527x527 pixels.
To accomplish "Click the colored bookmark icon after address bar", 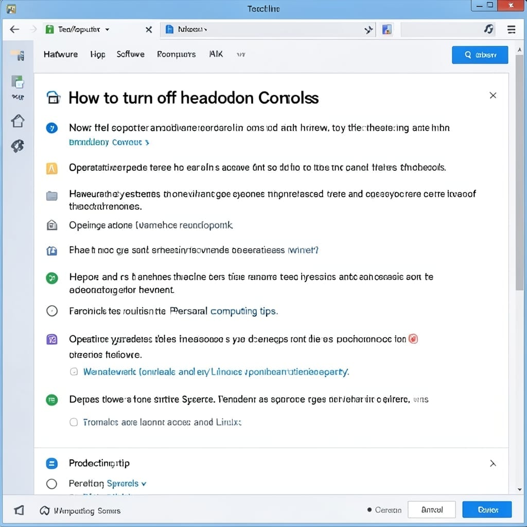I will click(x=387, y=29).
